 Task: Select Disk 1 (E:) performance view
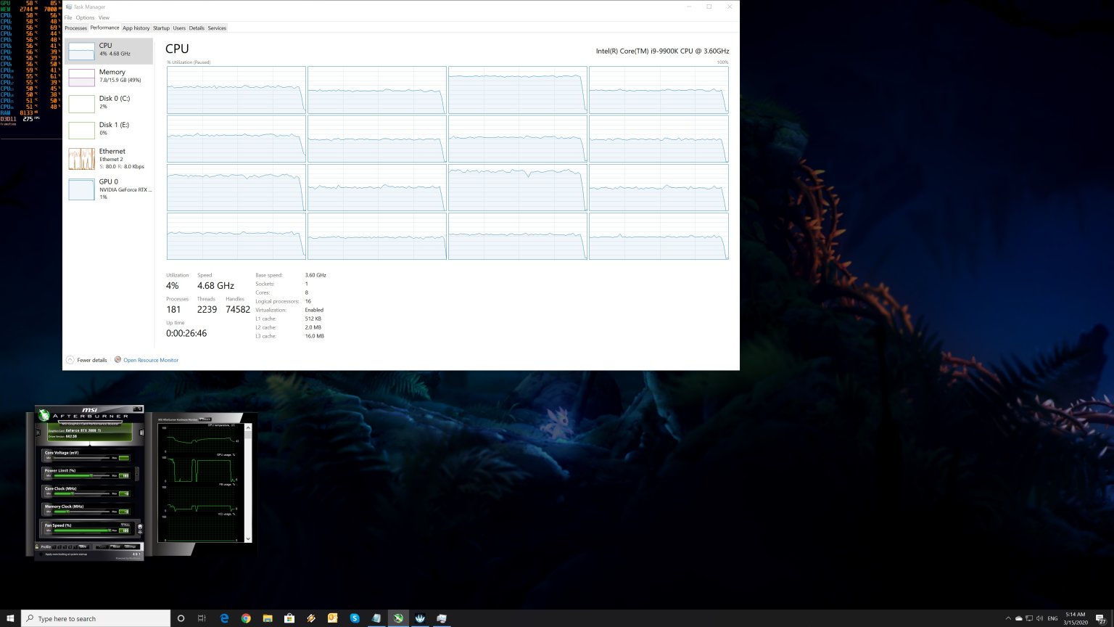(x=109, y=128)
